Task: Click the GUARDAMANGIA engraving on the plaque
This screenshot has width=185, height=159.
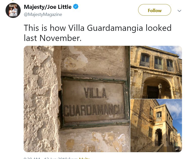Action: (x=94, y=110)
